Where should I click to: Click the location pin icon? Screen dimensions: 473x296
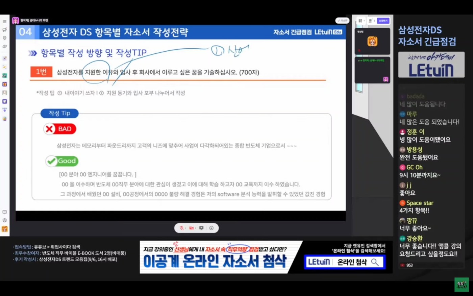coord(4,38)
